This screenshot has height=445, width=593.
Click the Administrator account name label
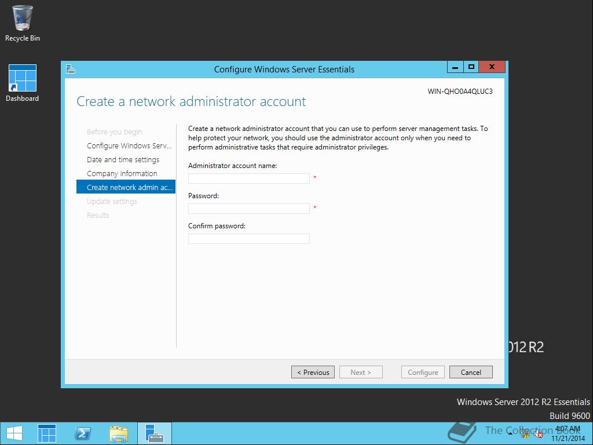point(232,165)
